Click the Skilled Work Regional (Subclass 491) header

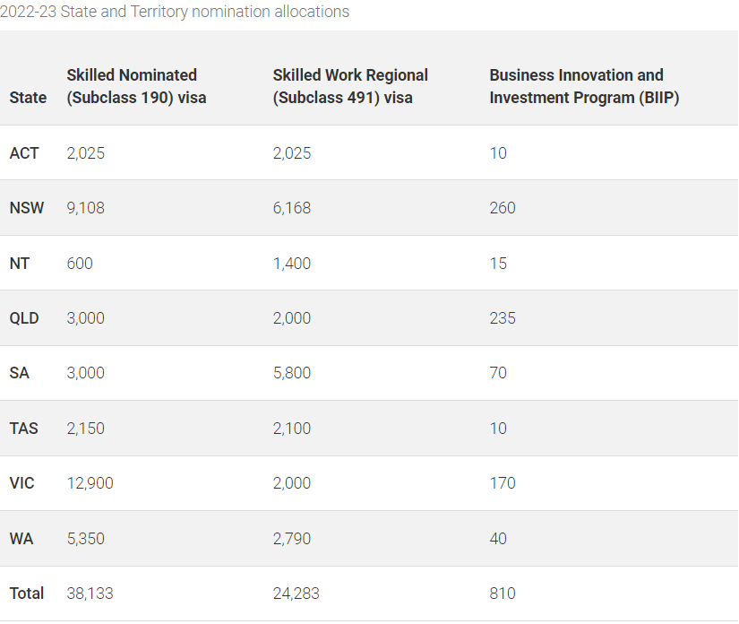[x=350, y=86]
